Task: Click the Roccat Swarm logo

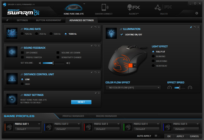Action: pos(23,12)
